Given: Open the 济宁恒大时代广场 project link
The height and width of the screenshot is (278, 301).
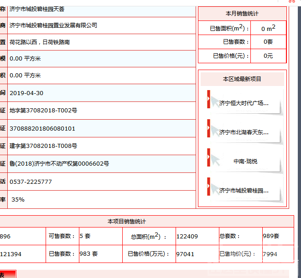Looking at the screenshot, I should [x=244, y=103].
